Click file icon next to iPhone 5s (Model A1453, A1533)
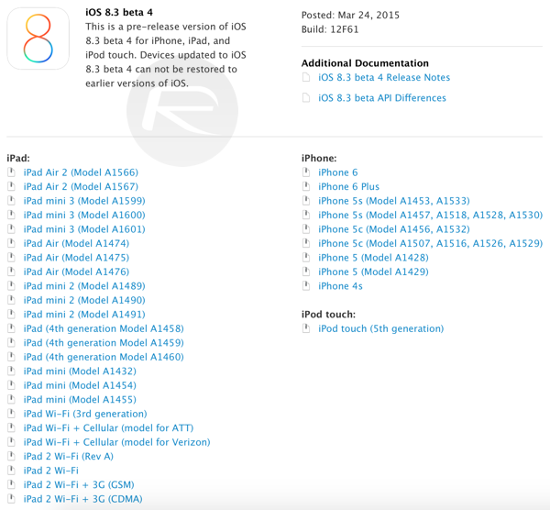This screenshot has height=510, width=550. point(306,201)
